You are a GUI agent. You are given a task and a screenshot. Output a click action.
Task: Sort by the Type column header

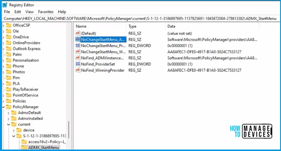coord(146,26)
